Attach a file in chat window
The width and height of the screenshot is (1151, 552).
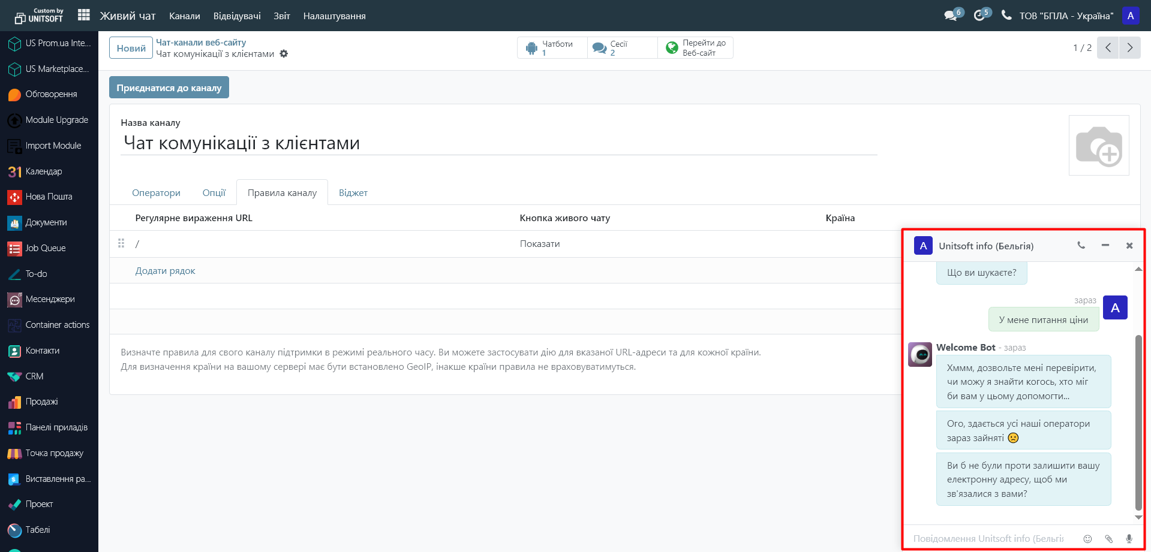[1108, 539]
